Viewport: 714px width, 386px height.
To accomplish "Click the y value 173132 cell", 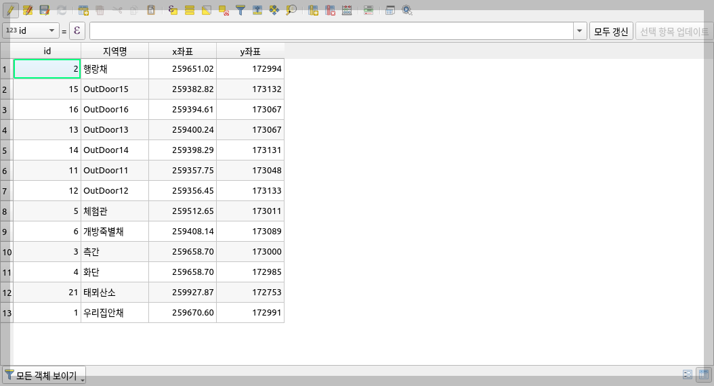I will 250,89.
